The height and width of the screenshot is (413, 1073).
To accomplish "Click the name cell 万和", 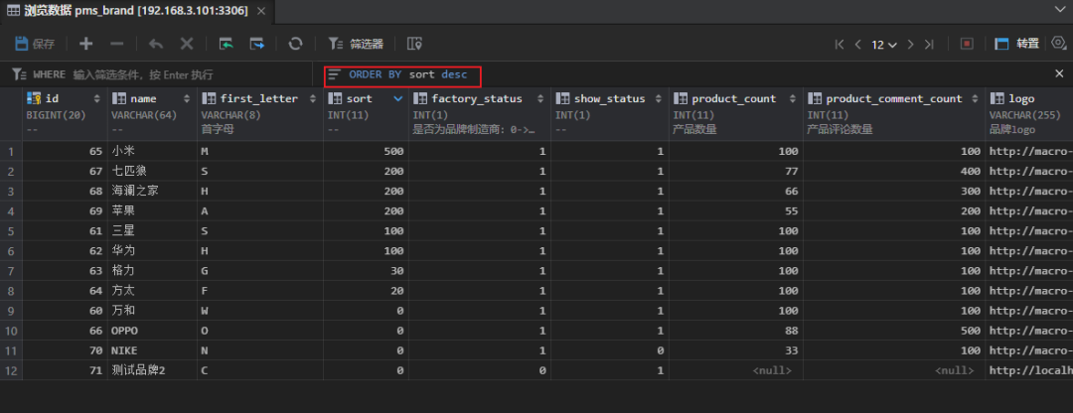I will coord(154,311).
